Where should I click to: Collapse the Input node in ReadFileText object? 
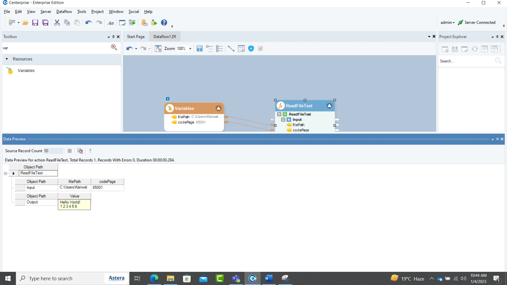(283, 120)
